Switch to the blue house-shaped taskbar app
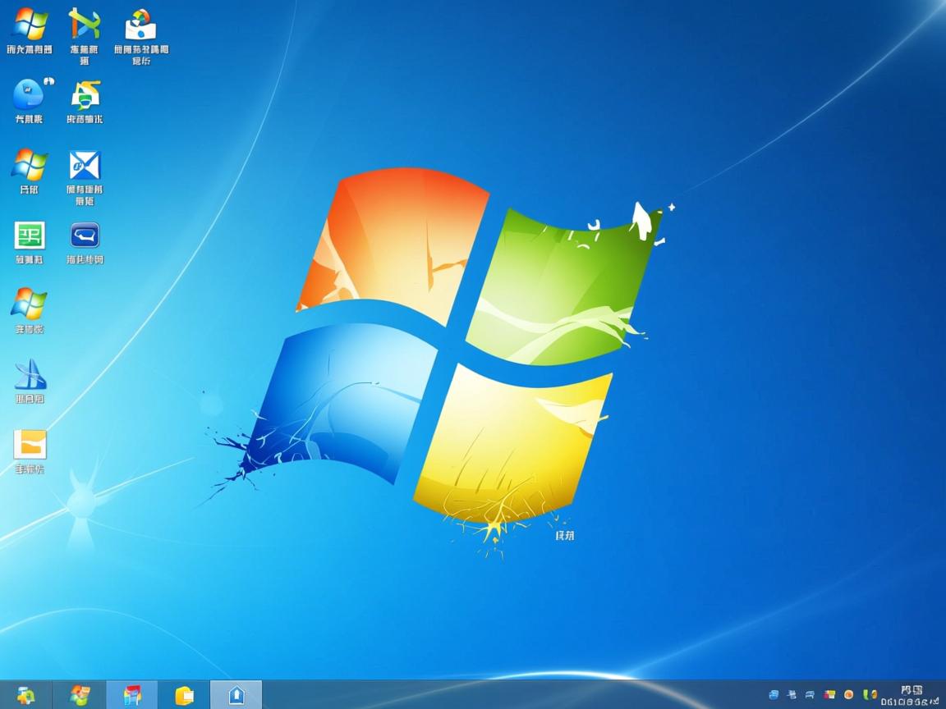The width and height of the screenshot is (946, 709). pos(236,695)
